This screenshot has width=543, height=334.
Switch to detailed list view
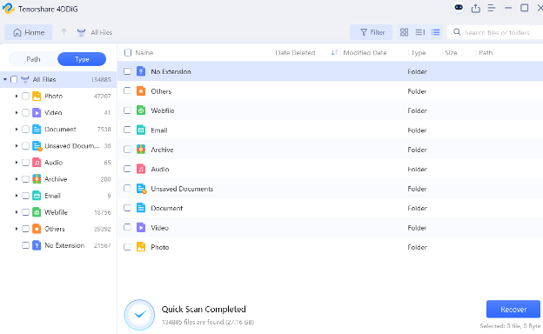(x=436, y=32)
